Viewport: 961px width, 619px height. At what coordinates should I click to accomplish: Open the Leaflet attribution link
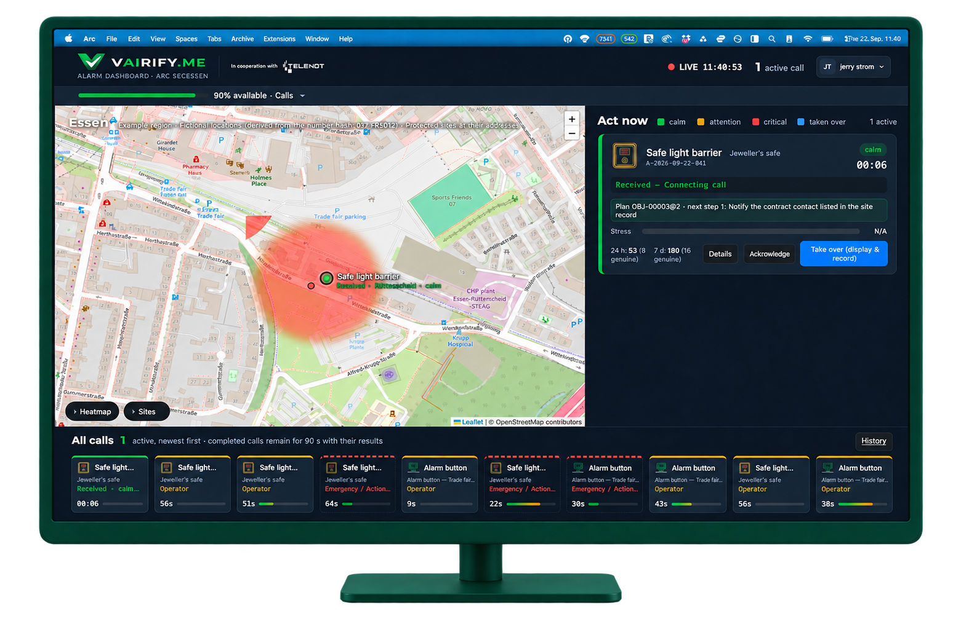472,422
